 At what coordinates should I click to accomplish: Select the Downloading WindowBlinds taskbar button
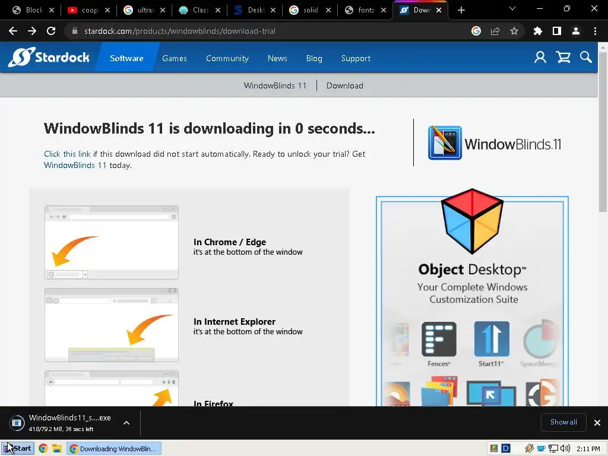coord(115,449)
